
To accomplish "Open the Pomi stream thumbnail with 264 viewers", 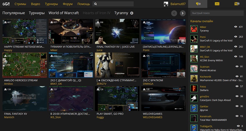I will tap(163, 31).
